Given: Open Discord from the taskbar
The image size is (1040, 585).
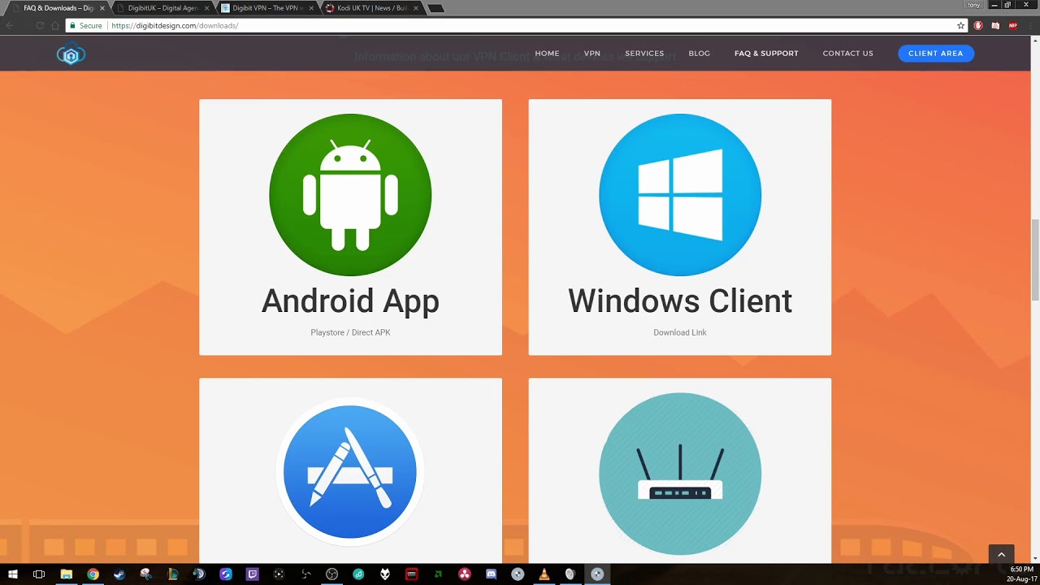Looking at the screenshot, I should point(491,574).
